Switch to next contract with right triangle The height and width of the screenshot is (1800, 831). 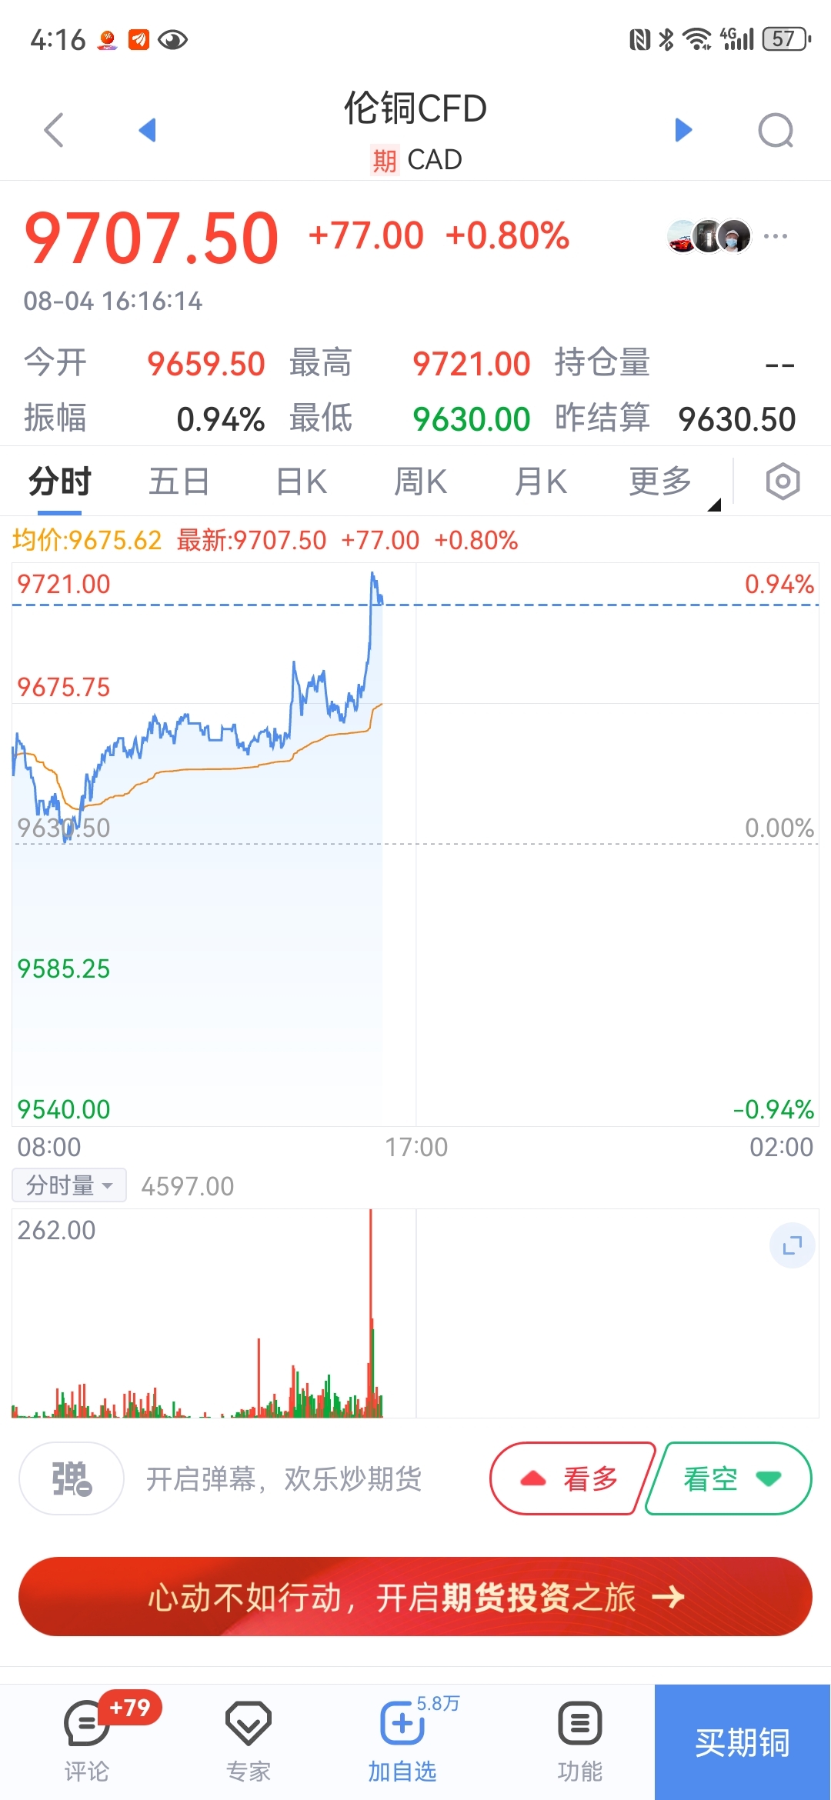point(683,130)
